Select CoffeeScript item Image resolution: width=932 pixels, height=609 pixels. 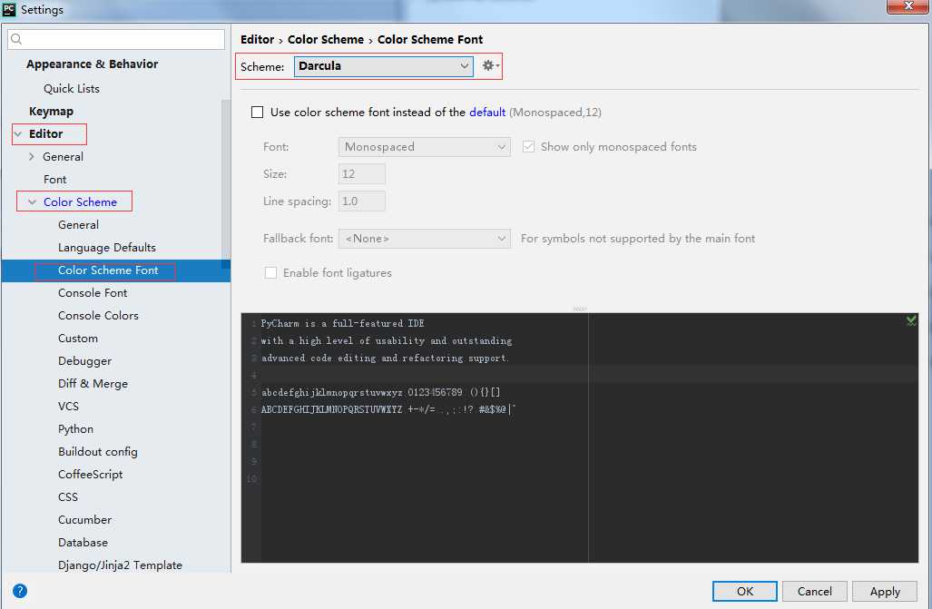click(91, 474)
